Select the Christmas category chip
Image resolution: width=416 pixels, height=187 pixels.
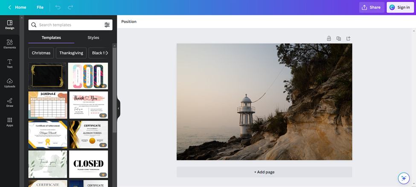pos(41,53)
